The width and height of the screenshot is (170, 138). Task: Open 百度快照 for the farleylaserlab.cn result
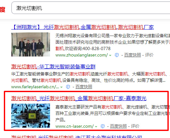(84, 87)
